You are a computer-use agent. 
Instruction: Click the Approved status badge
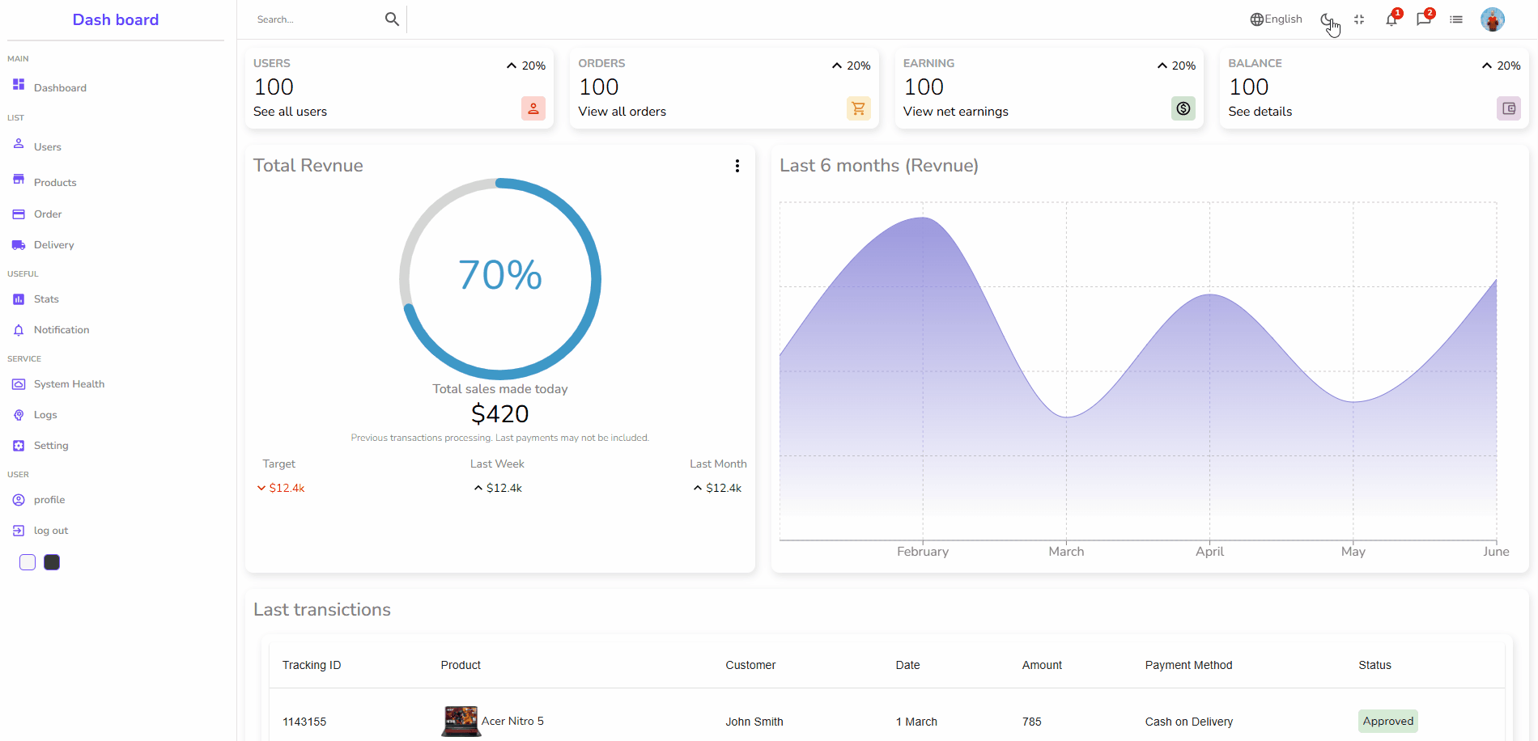coord(1388,721)
